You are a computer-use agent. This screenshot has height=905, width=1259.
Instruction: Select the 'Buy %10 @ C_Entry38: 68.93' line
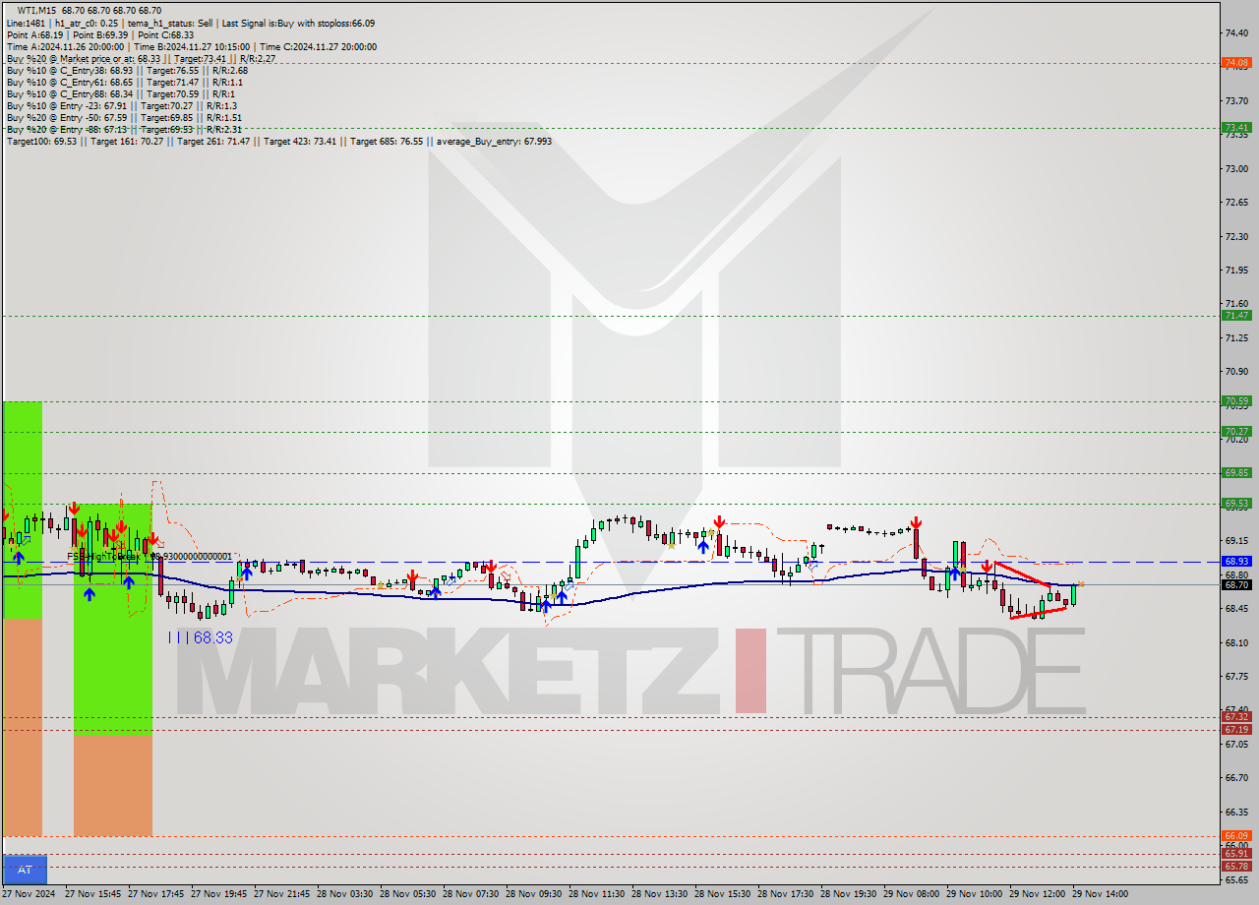[x=127, y=70]
